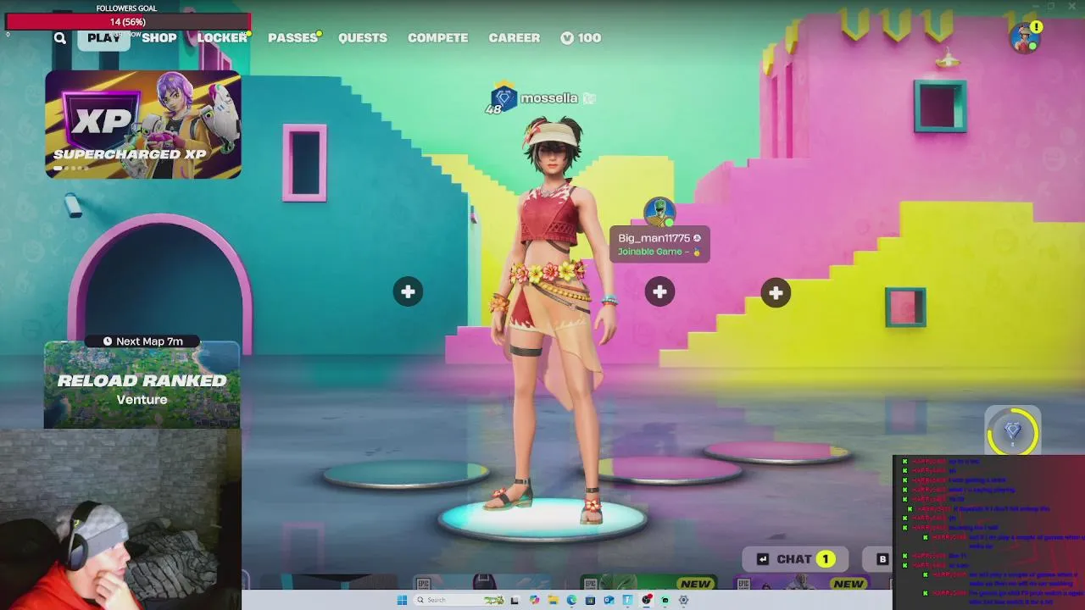Screen dimensions: 1085x610
Task: Open Task View on the taskbar
Action: pyautogui.click(x=515, y=600)
